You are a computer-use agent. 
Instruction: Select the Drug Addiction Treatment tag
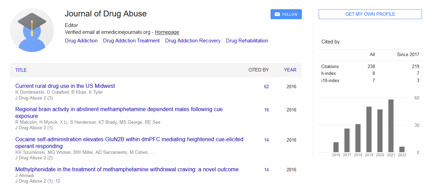pyautogui.click(x=131, y=41)
